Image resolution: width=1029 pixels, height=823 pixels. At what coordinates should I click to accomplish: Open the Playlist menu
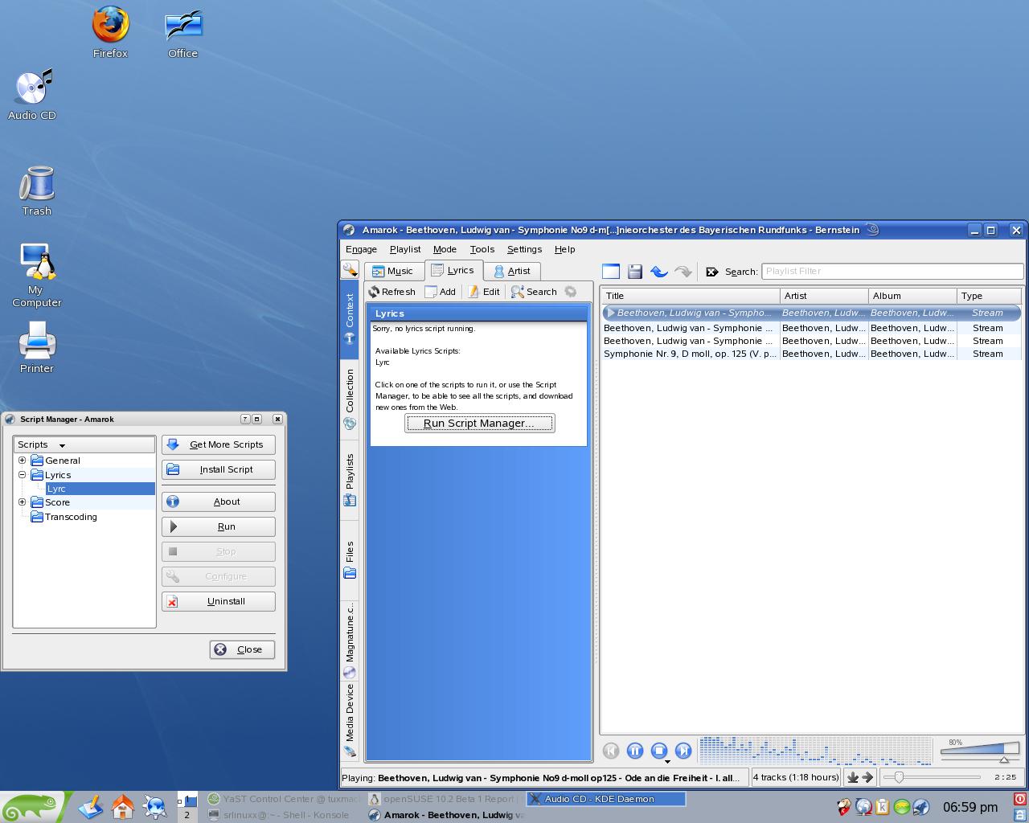(405, 249)
